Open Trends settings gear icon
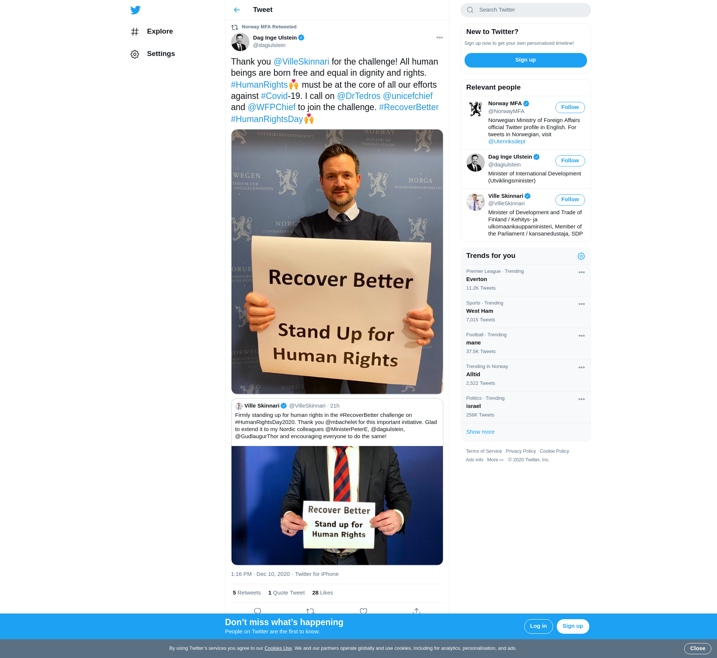 581,256
